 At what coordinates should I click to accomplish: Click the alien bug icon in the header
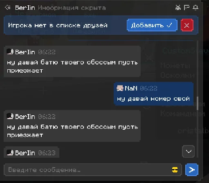(x=178, y=7)
